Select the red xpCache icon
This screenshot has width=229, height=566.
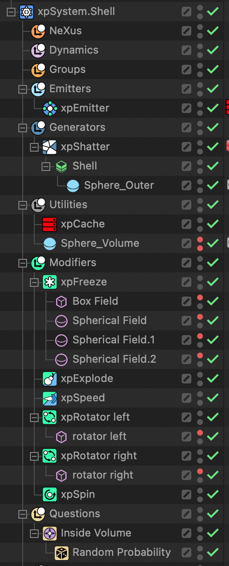[x=49, y=224]
